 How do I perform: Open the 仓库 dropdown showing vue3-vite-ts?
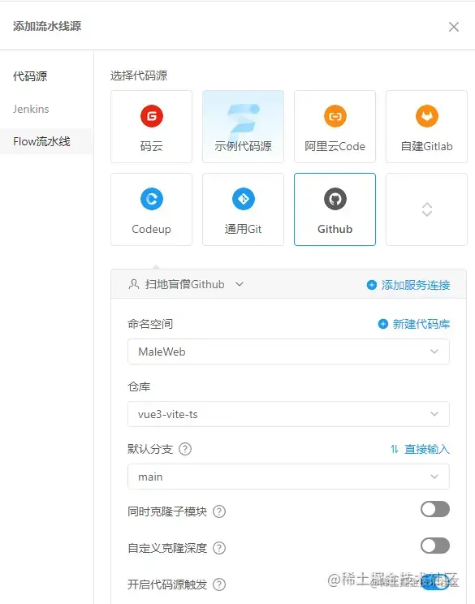point(288,414)
